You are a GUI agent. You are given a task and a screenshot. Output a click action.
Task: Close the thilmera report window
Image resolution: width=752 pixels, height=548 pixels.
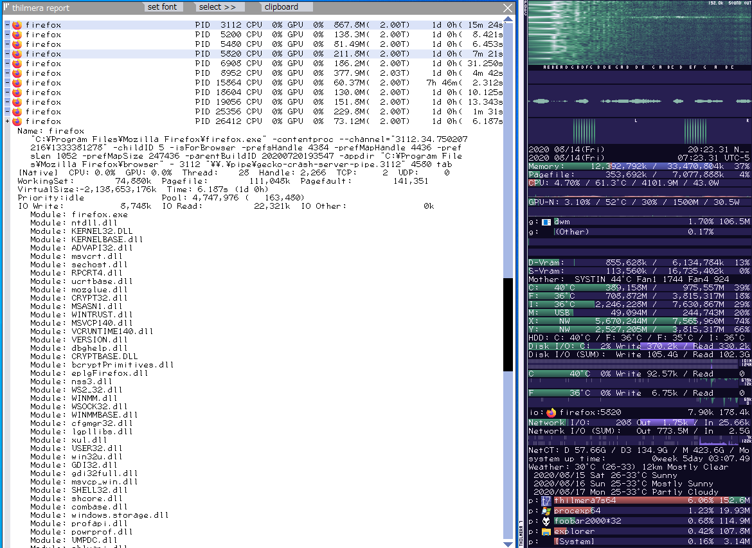[x=508, y=8]
